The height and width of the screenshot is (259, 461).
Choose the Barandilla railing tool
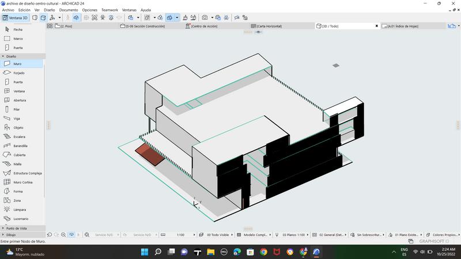point(20,146)
